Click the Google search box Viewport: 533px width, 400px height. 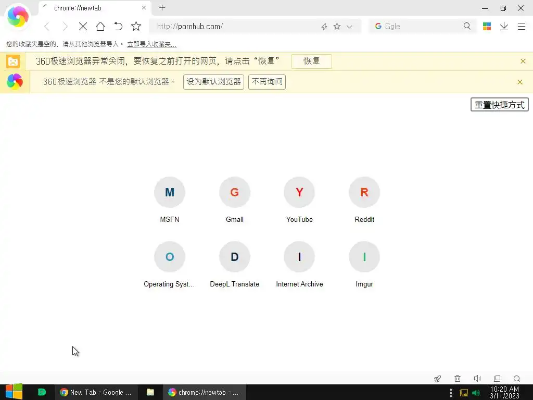tap(422, 27)
